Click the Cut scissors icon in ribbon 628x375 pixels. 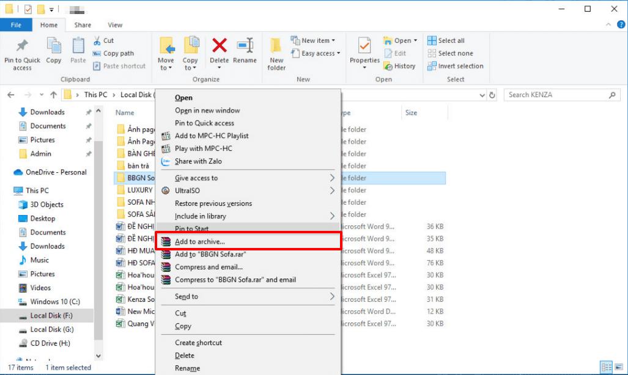tap(97, 40)
